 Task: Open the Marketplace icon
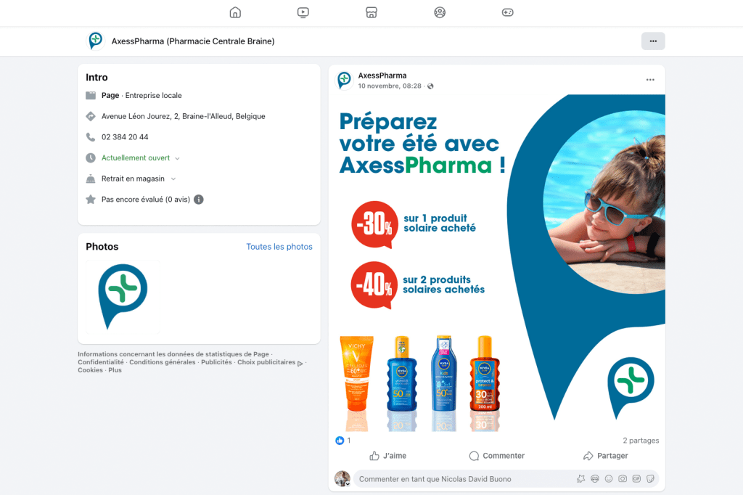371,12
